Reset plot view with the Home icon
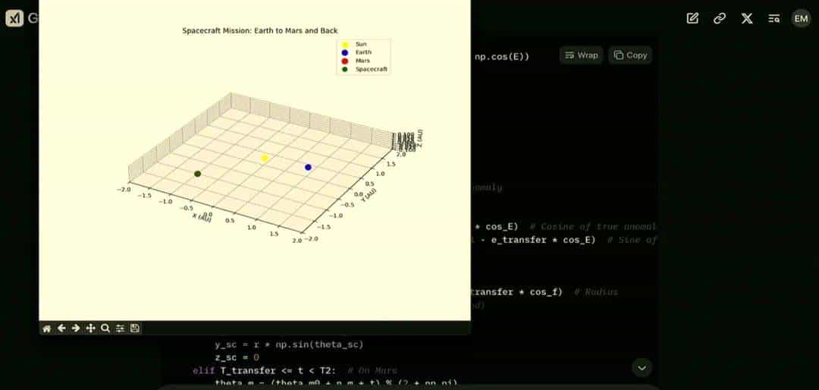 click(46, 329)
